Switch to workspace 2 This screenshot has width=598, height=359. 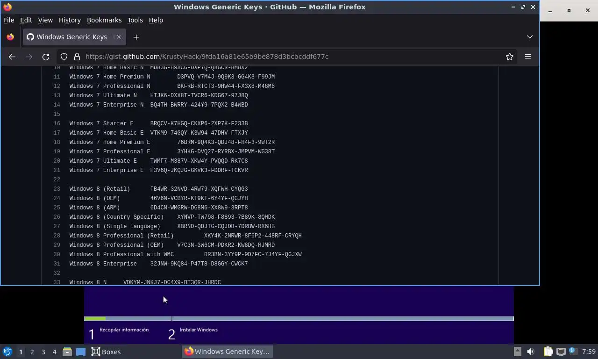pos(32,352)
